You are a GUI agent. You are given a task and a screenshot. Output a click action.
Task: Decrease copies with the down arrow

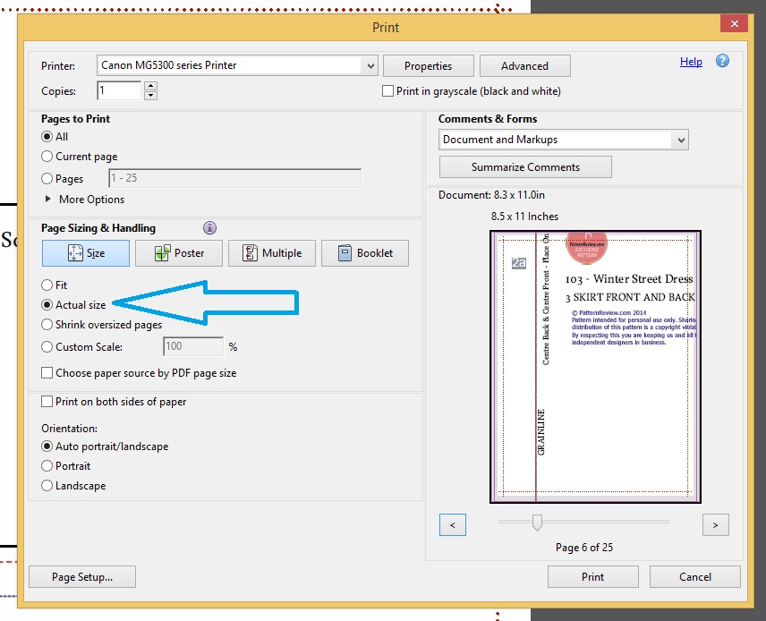coord(150,95)
